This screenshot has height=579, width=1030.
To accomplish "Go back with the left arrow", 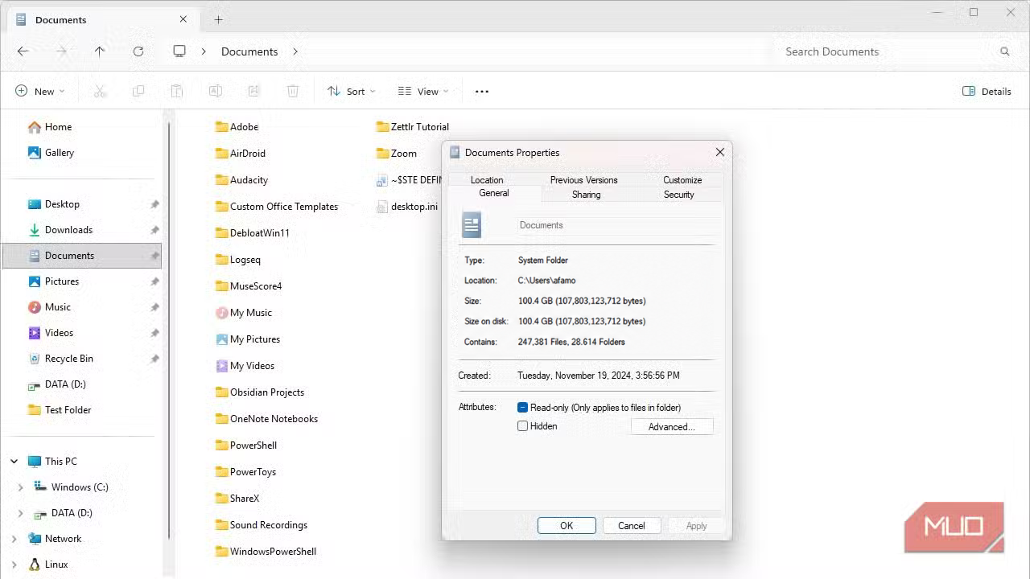I will click(23, 51).
